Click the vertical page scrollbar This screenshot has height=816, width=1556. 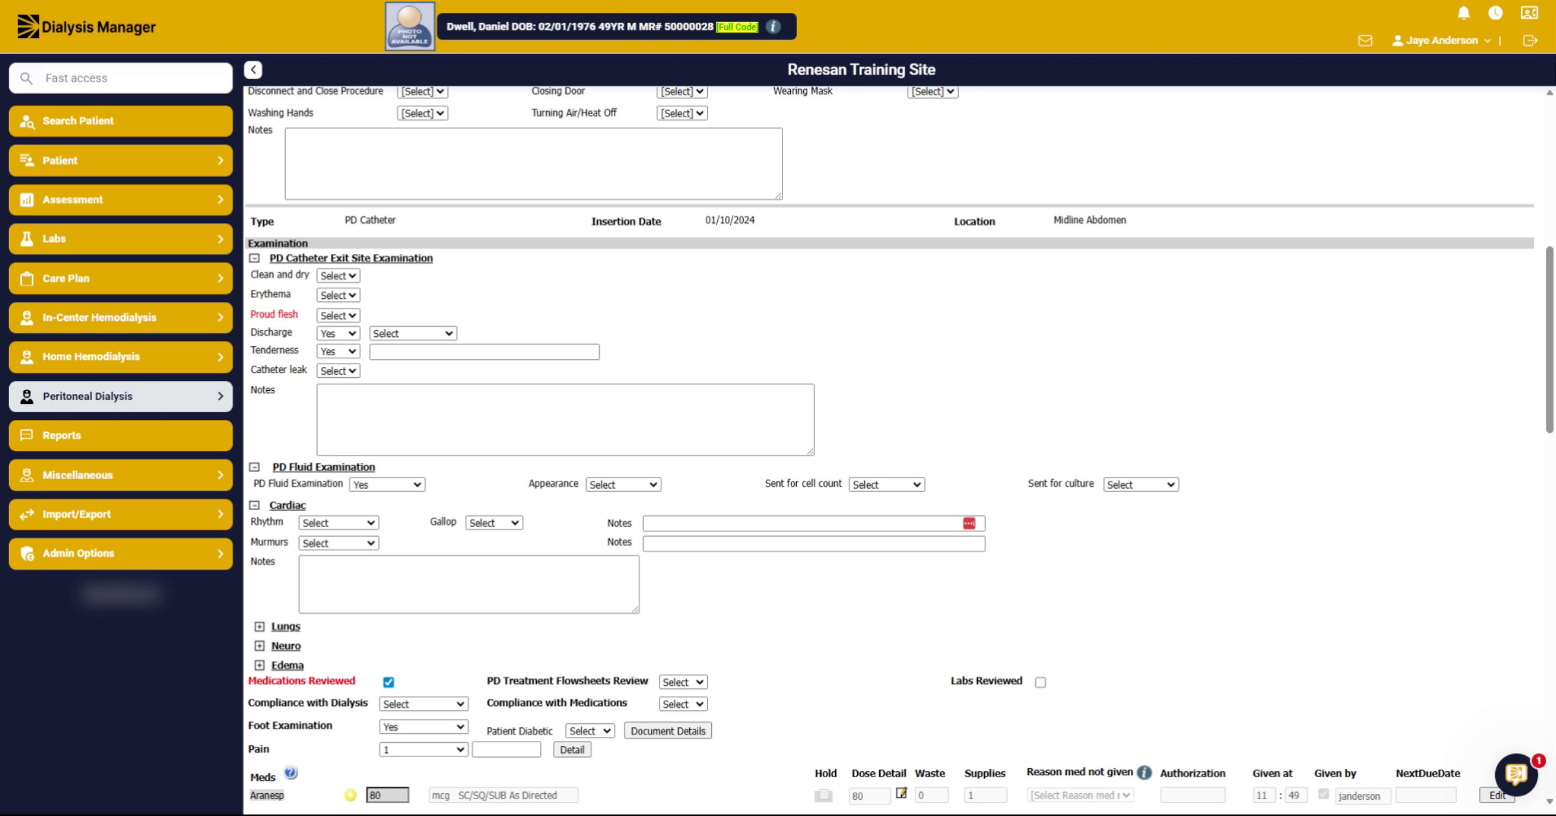pyautogui.click(x=1550, y=340)
